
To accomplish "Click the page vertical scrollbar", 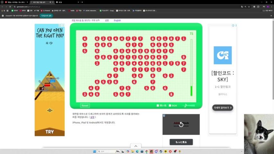I will tap(273, 59).
